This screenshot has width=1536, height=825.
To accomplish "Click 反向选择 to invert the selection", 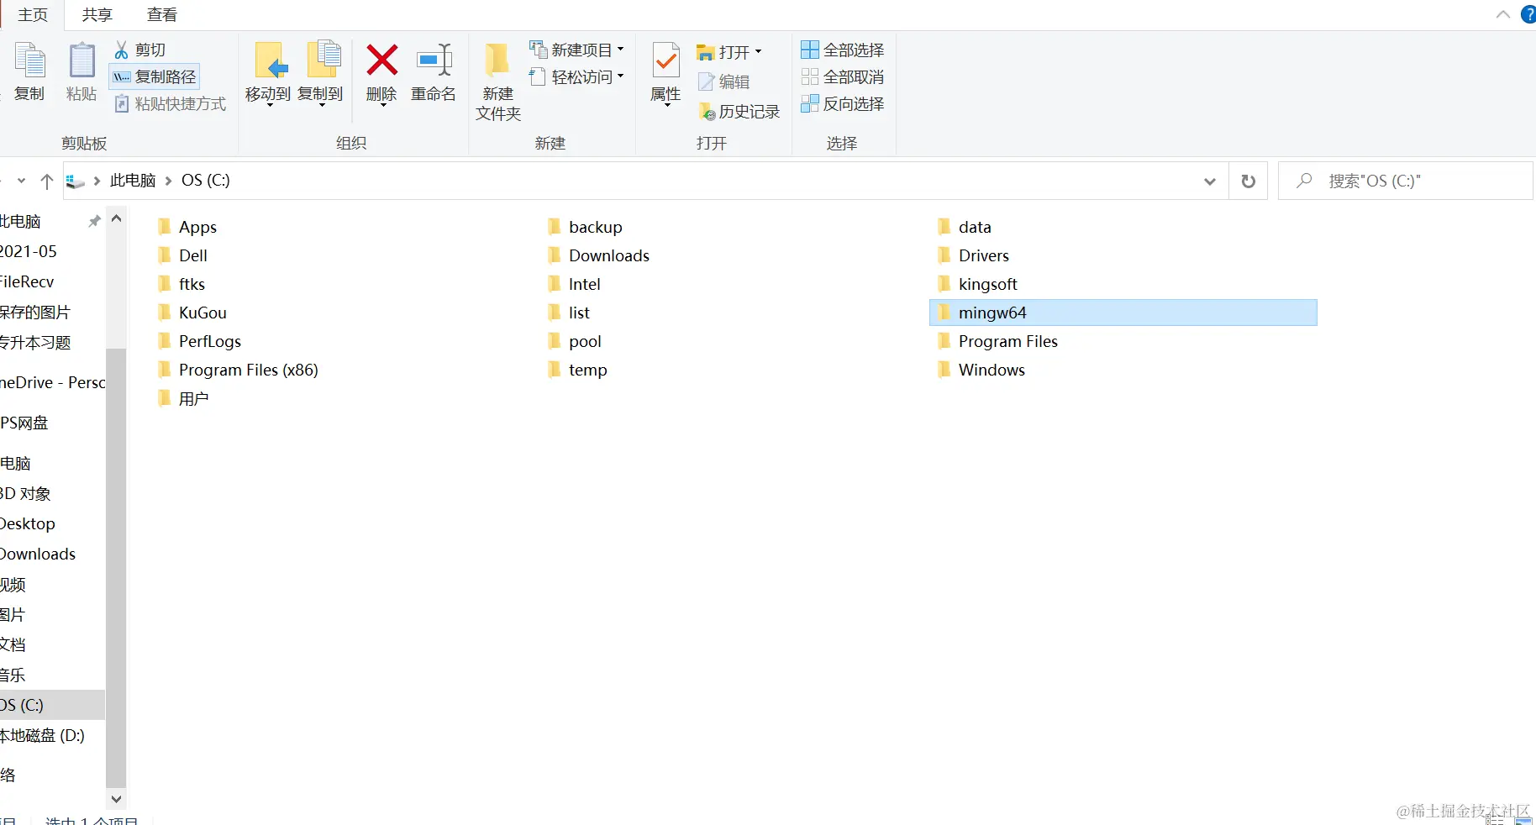I will tap(842, 103).
